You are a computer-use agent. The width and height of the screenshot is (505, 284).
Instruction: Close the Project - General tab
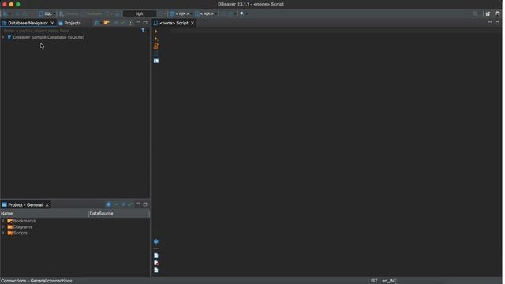coord(47,205)
